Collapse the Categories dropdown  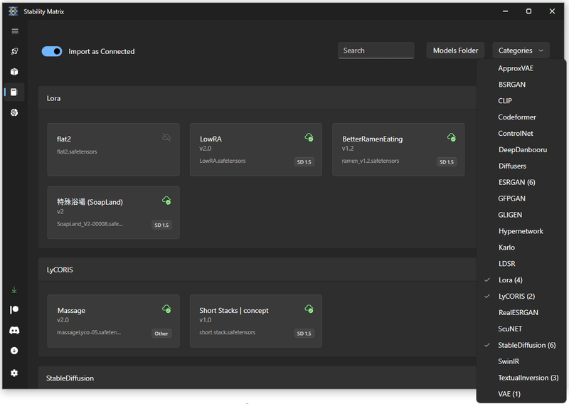point(521,51)
